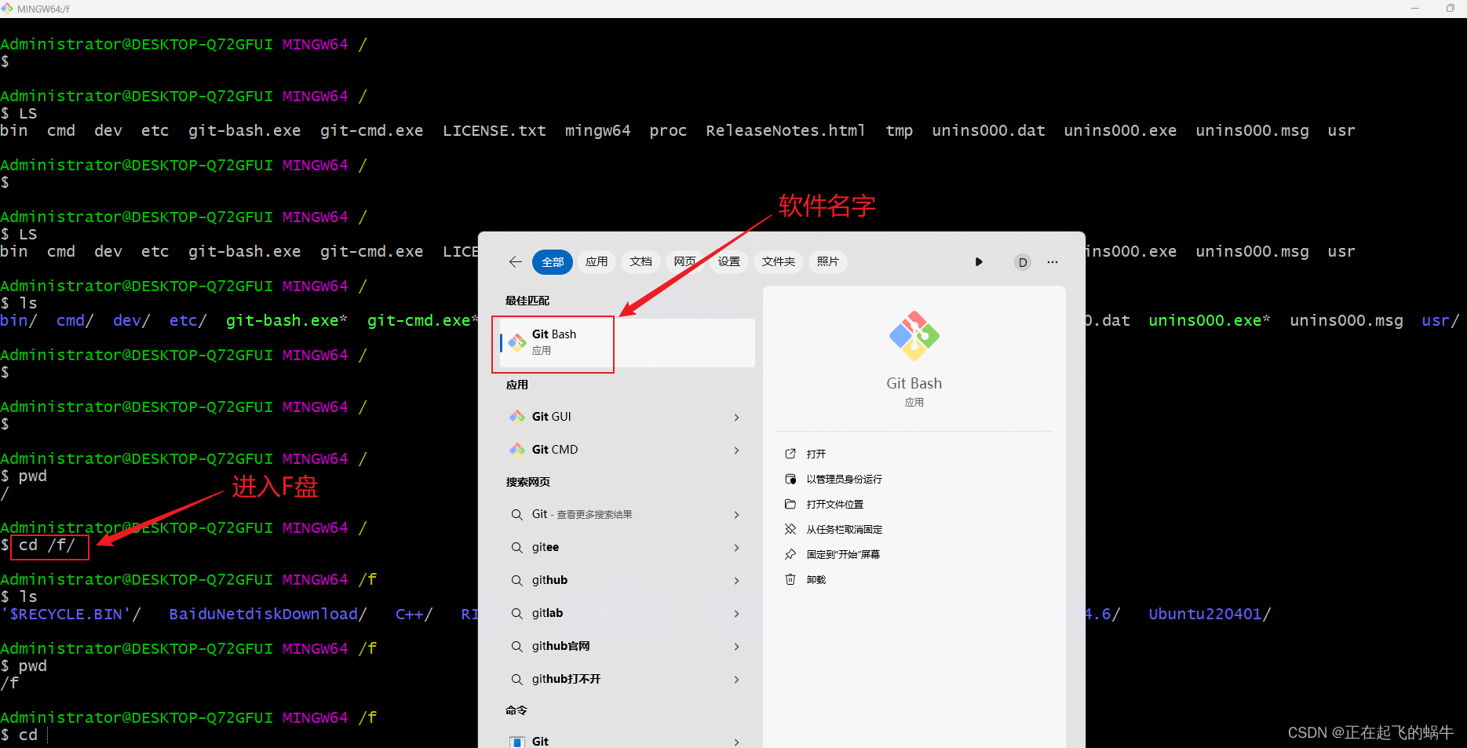Image resolution: width=1467 pixels, height=748 pixels.
Task: Click the uninstall trash icon
Action: (x=790, y=580)
